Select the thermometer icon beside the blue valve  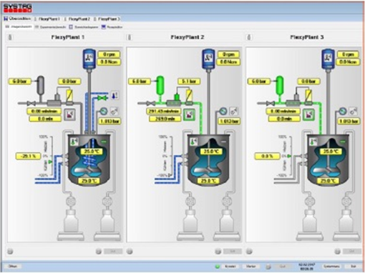coord(115,96)
